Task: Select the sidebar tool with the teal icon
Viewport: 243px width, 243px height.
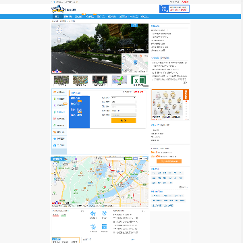Action: 59,112
